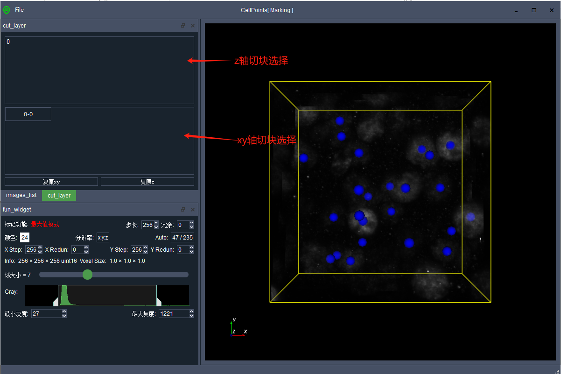Click the CellPoints app logo icon
The width and height of the screenshot is (561, 374).
7,10
